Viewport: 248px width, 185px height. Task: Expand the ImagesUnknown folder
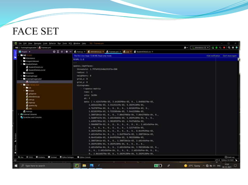click(x=21, y=61)
